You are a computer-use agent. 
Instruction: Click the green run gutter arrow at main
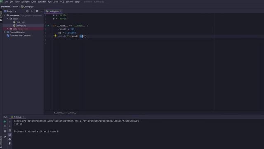(x=48, y=26)
